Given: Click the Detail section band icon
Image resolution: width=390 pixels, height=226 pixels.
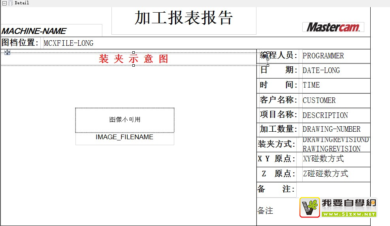Looking at the screenshot, I should tap(11, 3).
